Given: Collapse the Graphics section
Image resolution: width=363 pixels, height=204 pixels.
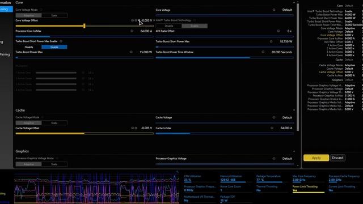Looking at the screenshot, I should point(294,151).
